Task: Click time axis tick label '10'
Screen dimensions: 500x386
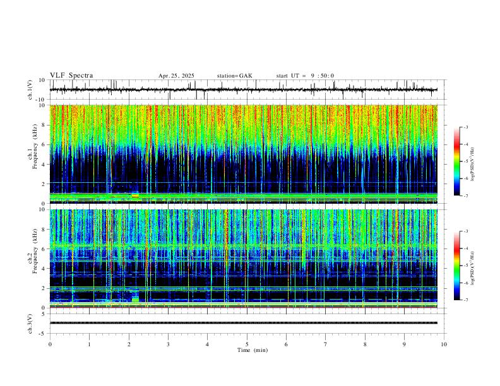Action: point(444,344)
